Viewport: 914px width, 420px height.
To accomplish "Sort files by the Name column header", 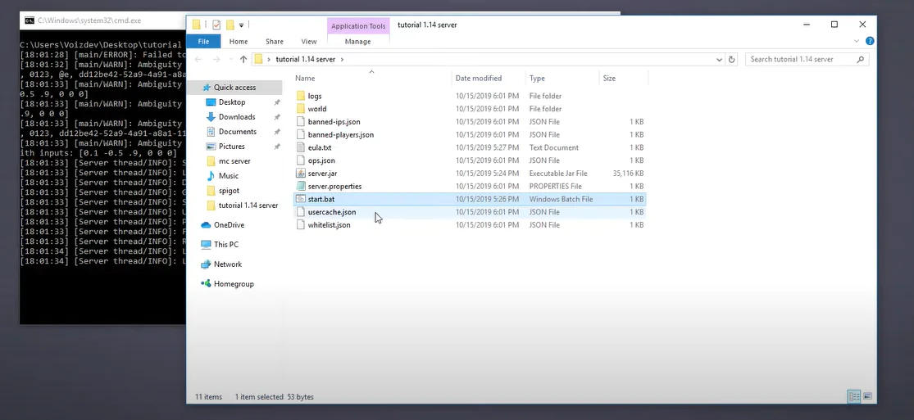I will click(305, 79).
